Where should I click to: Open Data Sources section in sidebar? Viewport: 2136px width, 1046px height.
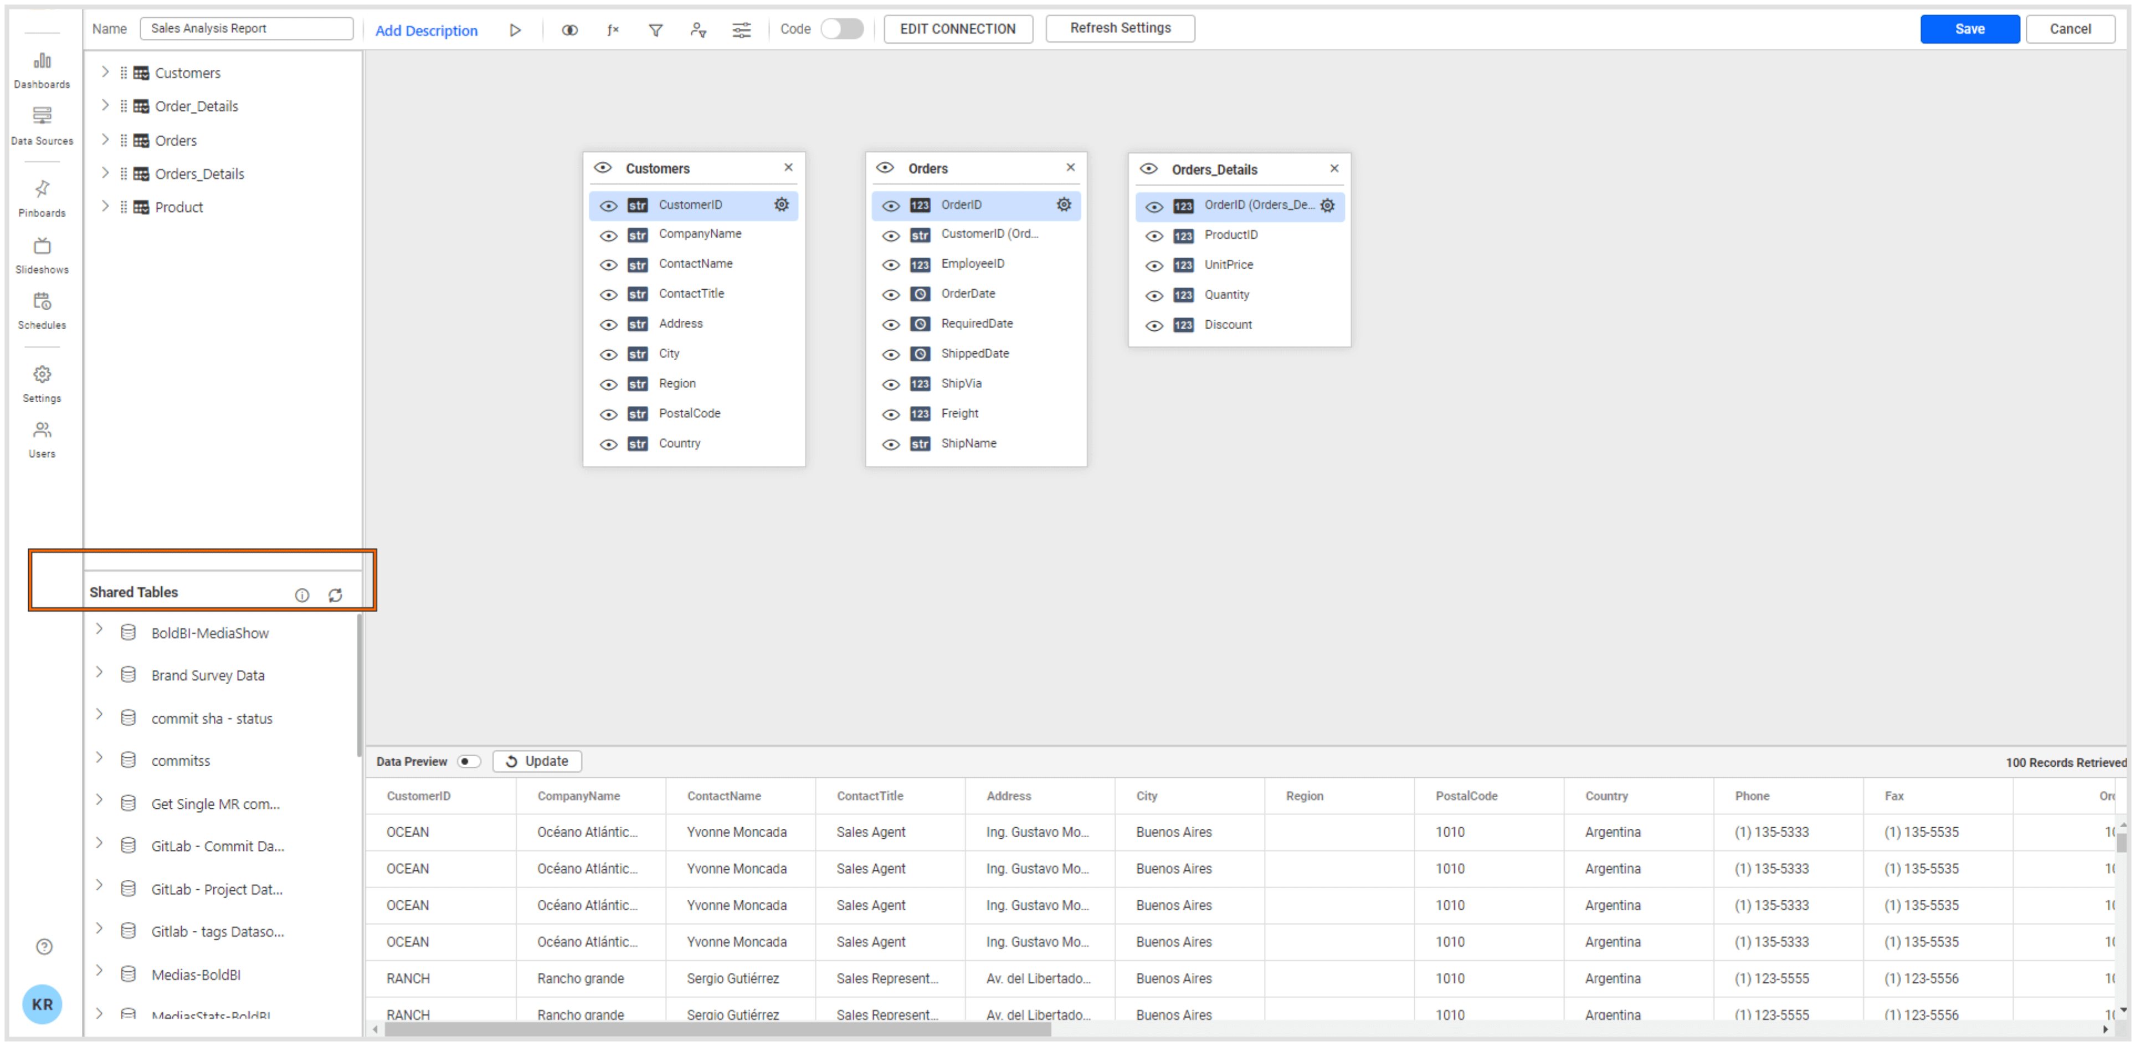[x=42, y=125]
